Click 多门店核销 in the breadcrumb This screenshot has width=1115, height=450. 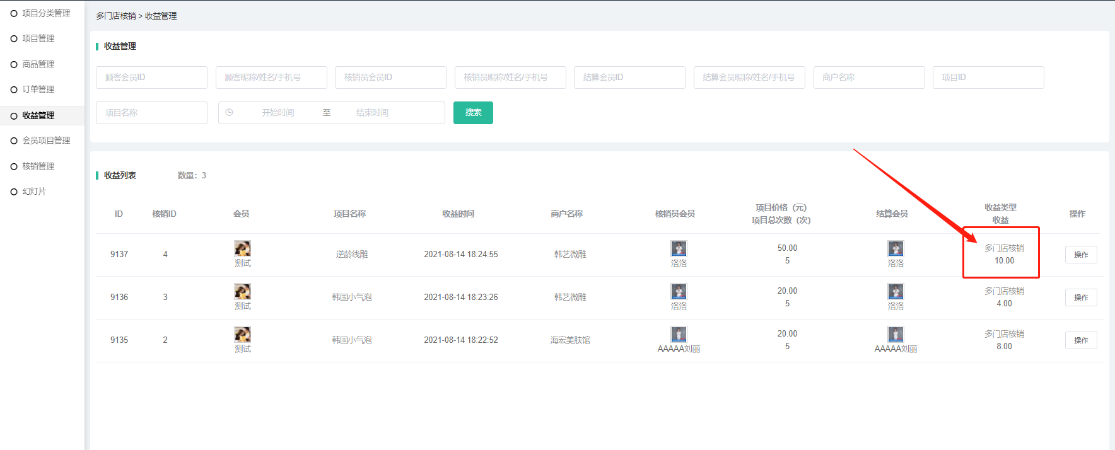[x=116, y=16]
